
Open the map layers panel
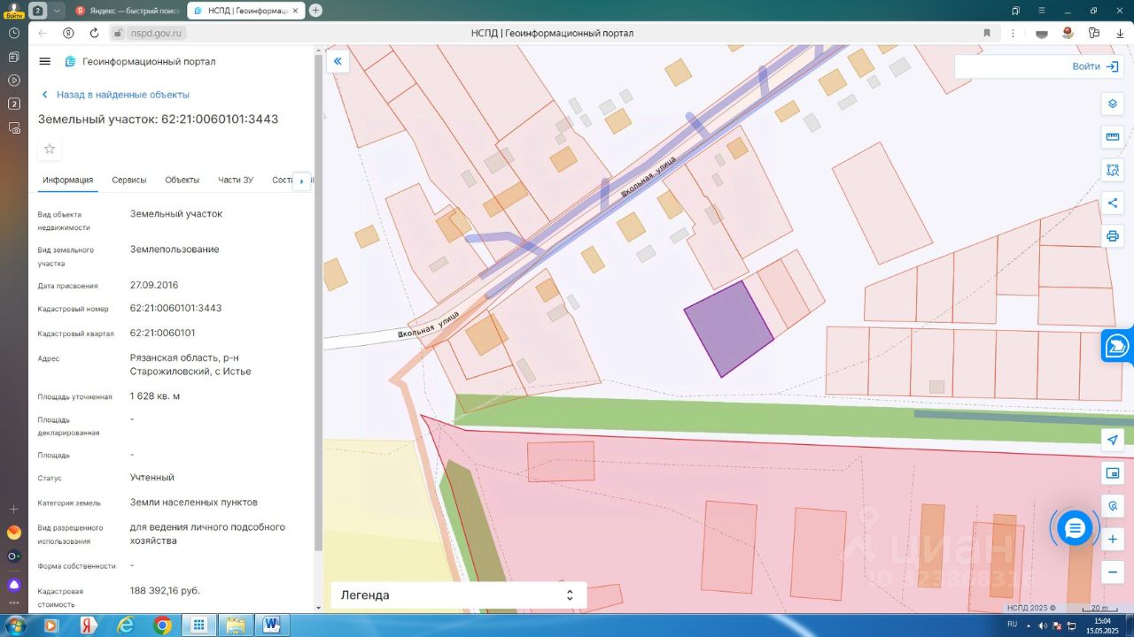tap(1113, 104)
